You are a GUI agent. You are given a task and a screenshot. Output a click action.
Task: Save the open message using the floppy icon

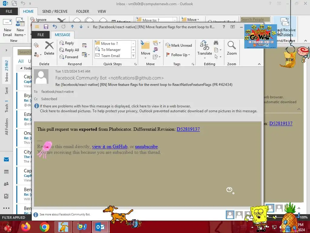[46, 27]
